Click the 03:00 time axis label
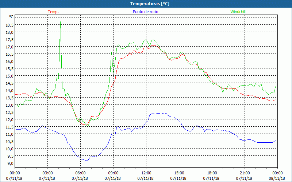This screenshot has height=182, width=292. coord(48,173)
